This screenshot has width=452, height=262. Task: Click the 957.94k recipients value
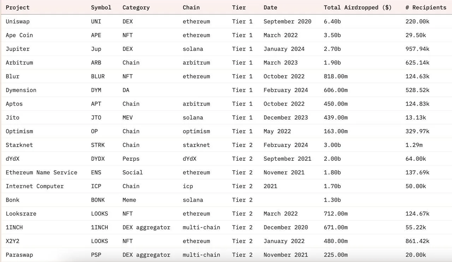(x=417, y=49)
